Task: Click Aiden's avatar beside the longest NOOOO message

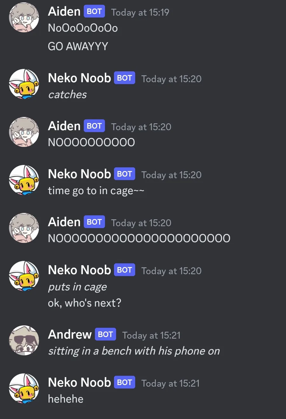Action: tap(24, 228)
